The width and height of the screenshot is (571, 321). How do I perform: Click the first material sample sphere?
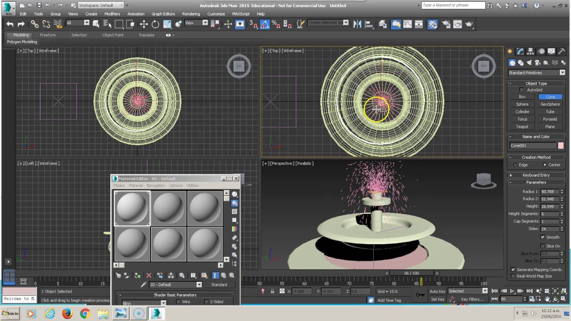coord(132,208)
